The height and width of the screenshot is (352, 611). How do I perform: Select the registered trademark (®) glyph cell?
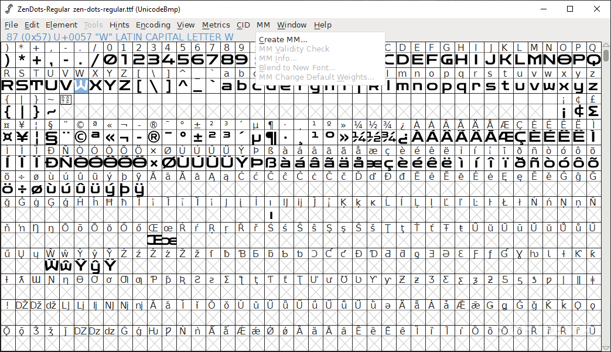click(x=153, y=137)
